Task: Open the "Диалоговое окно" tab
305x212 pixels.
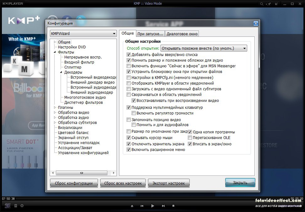Action: point(182,34)
